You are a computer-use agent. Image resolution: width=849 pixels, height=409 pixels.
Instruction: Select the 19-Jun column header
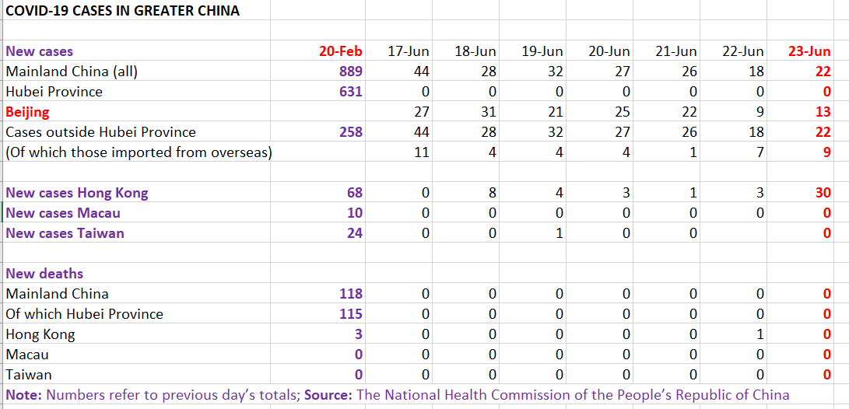click(x=542, y=51)
